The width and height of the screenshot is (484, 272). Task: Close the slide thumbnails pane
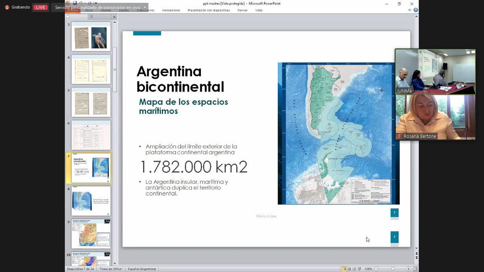[114, 17]
